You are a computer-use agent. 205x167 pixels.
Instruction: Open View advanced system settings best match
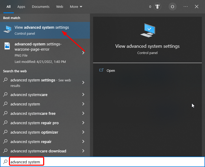(x=45, y=30)
